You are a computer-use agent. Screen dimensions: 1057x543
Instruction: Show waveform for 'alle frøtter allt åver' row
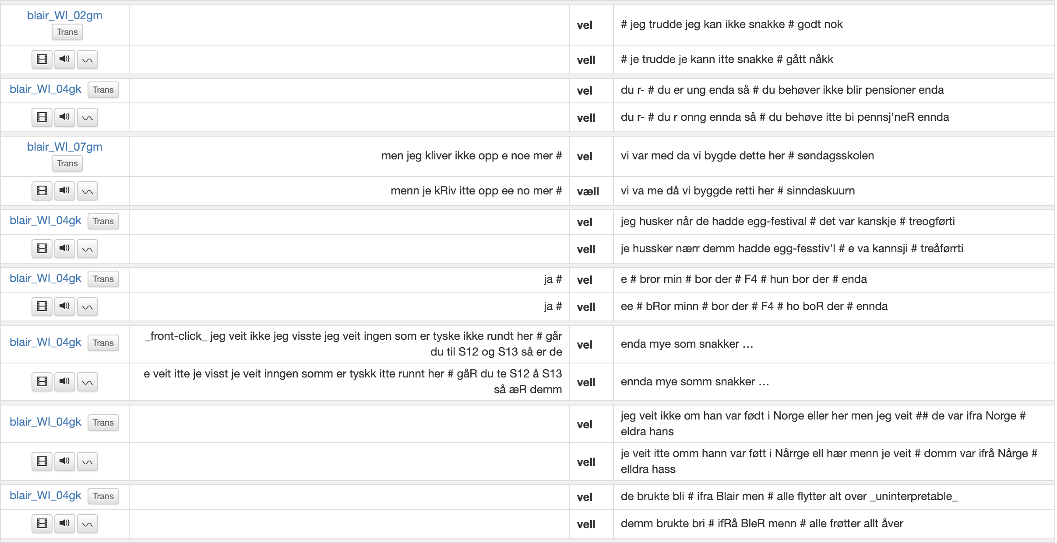(88, 524)
